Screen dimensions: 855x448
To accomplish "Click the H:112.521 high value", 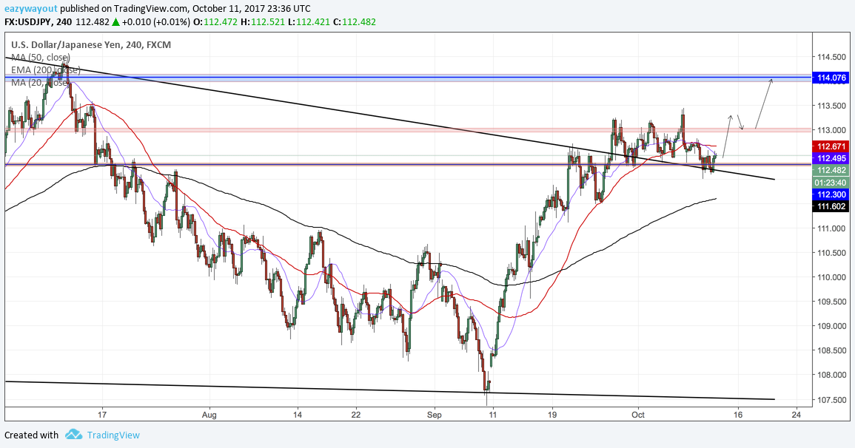I will [x=262, y=22].
